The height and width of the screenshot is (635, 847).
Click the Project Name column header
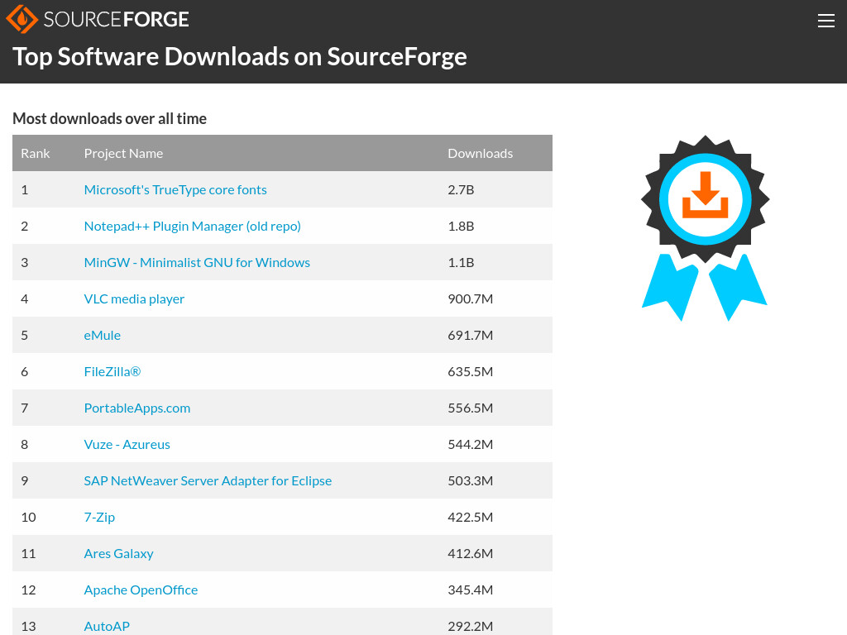point(124,153)
